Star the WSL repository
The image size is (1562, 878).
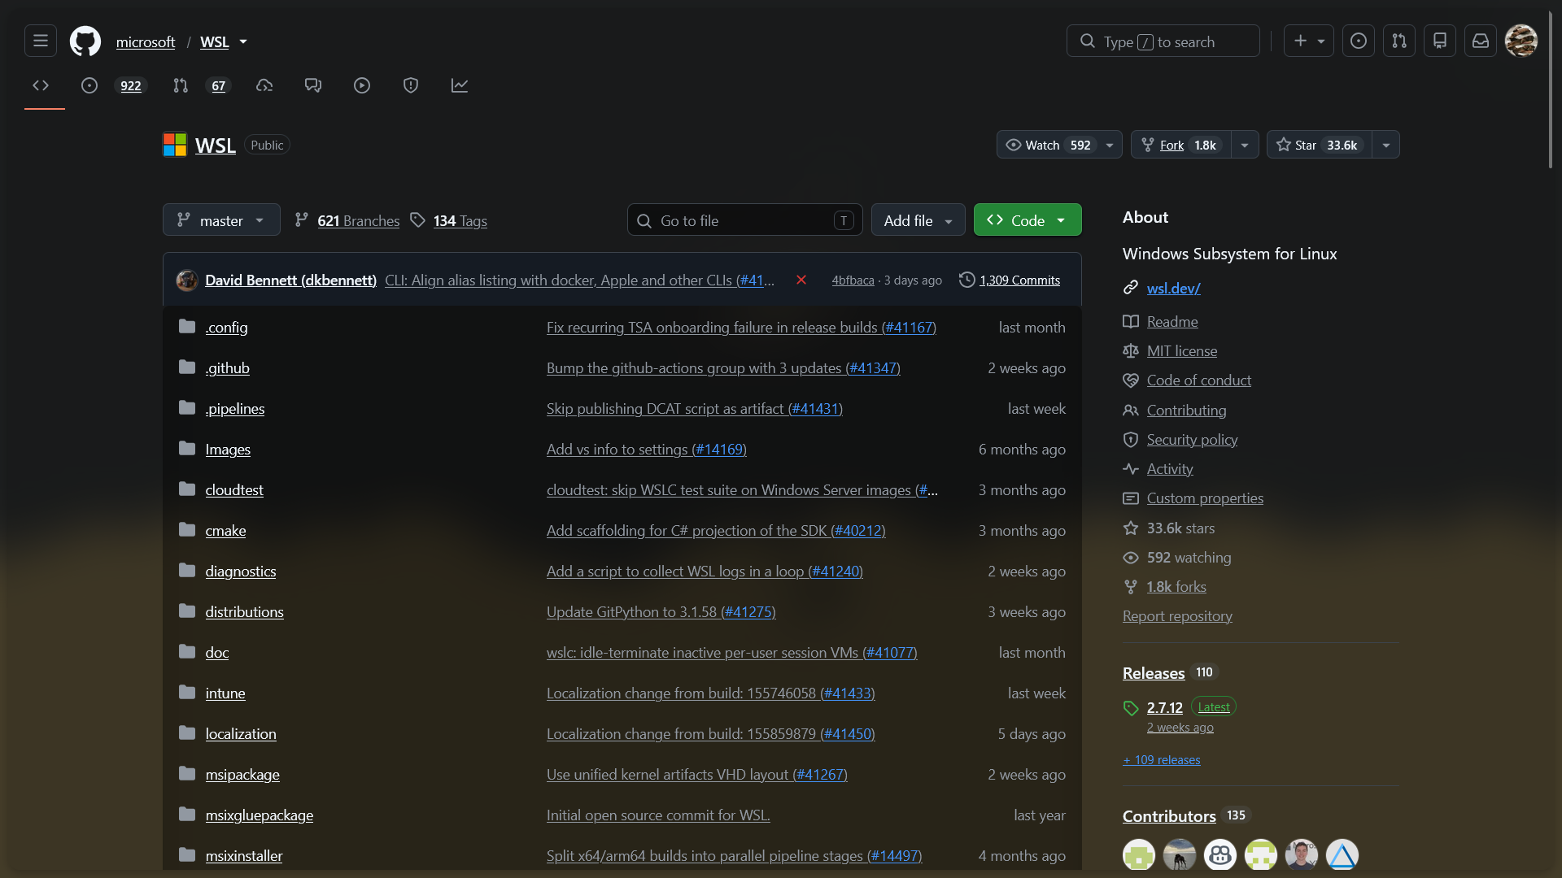pos(1320,145)
